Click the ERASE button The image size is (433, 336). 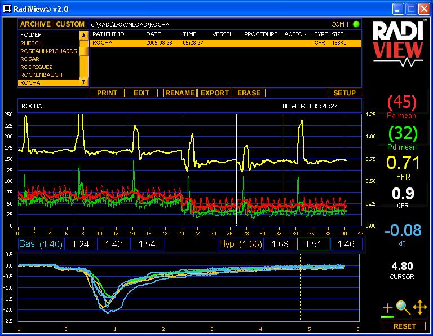pos(249,93)
